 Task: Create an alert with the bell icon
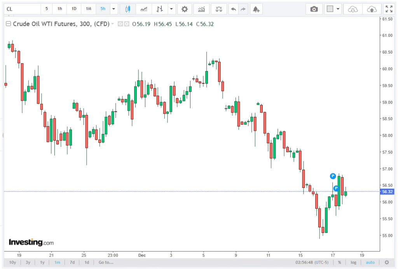255,9
